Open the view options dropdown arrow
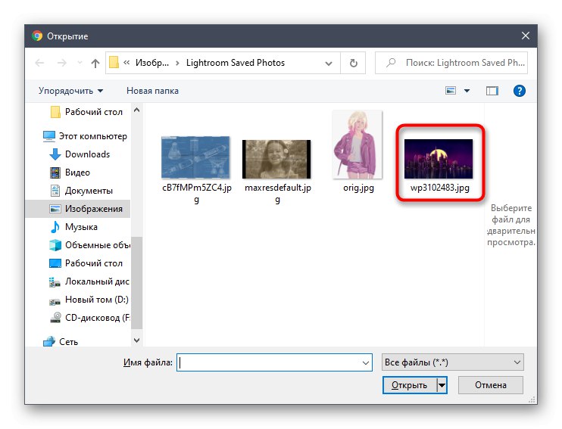562x429 pixels. click(x=467, y=91)
